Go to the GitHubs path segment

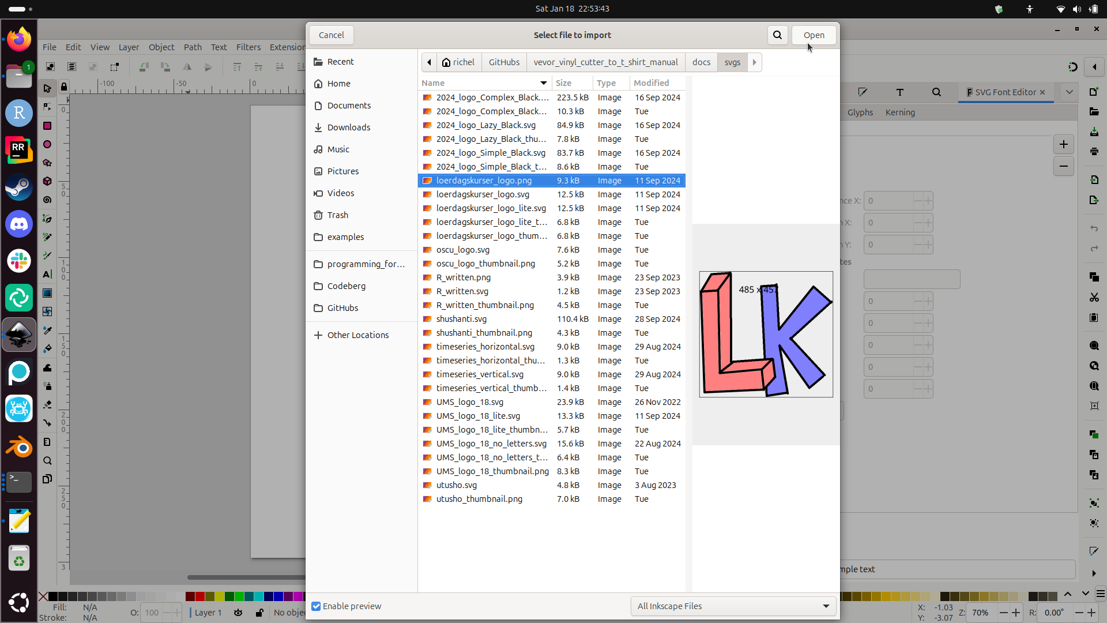(x=504, y=62)
